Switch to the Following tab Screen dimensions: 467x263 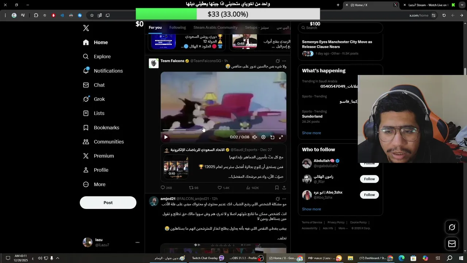coord(178,28)
